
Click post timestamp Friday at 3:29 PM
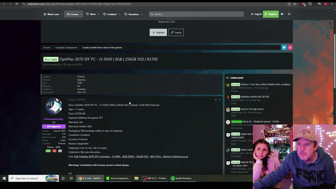[x=76, y=100]
